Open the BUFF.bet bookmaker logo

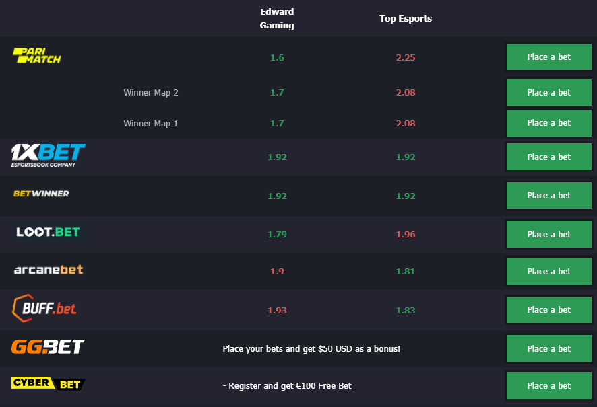click(44, 308)
